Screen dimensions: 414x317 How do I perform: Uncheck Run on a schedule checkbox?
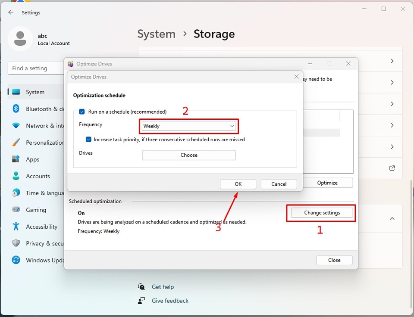point(82,112)
